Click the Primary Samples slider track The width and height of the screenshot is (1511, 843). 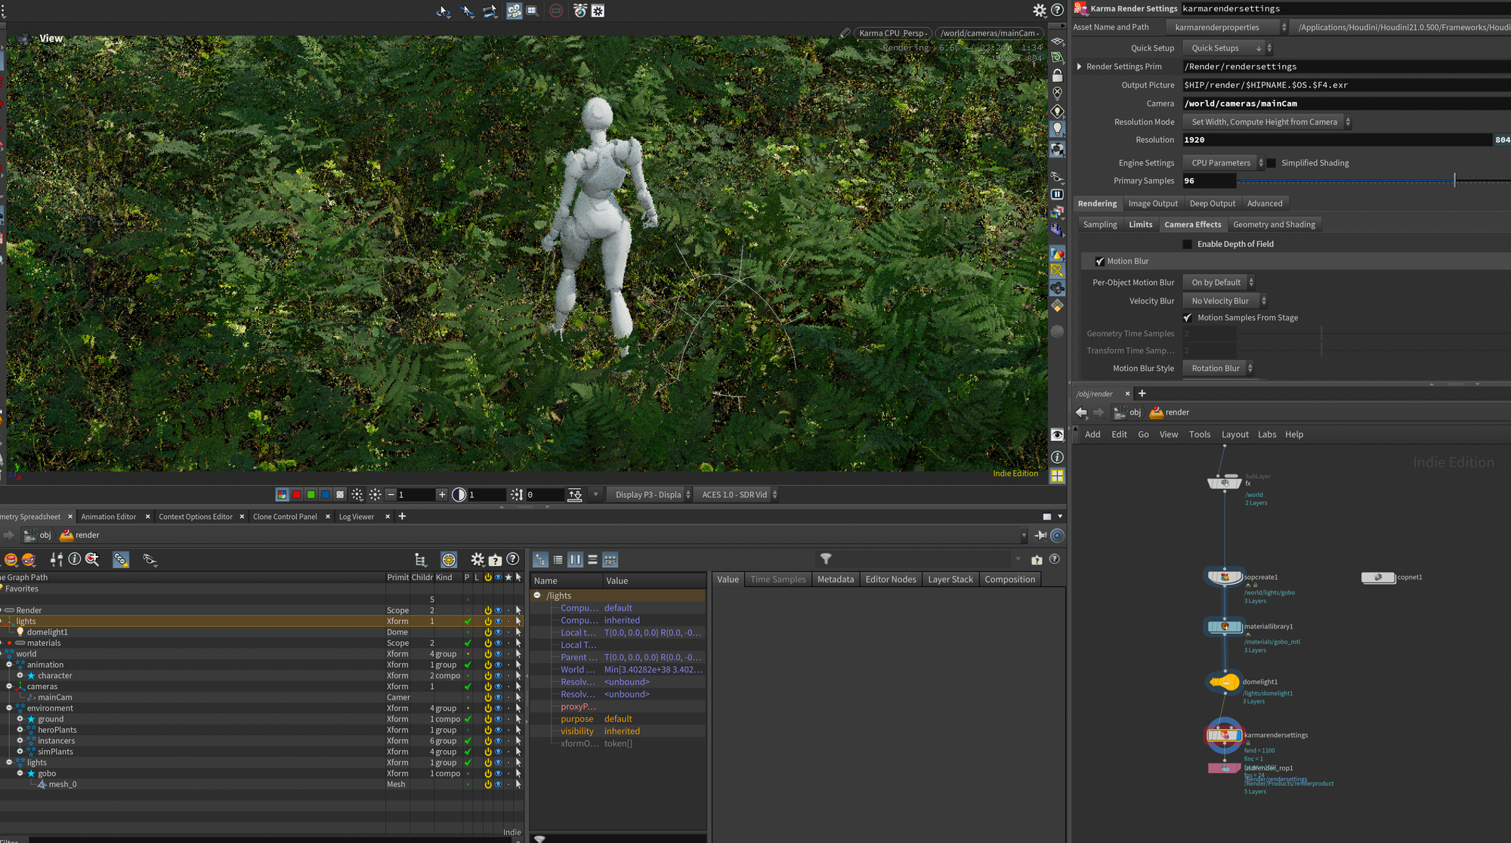(1345, 181)
